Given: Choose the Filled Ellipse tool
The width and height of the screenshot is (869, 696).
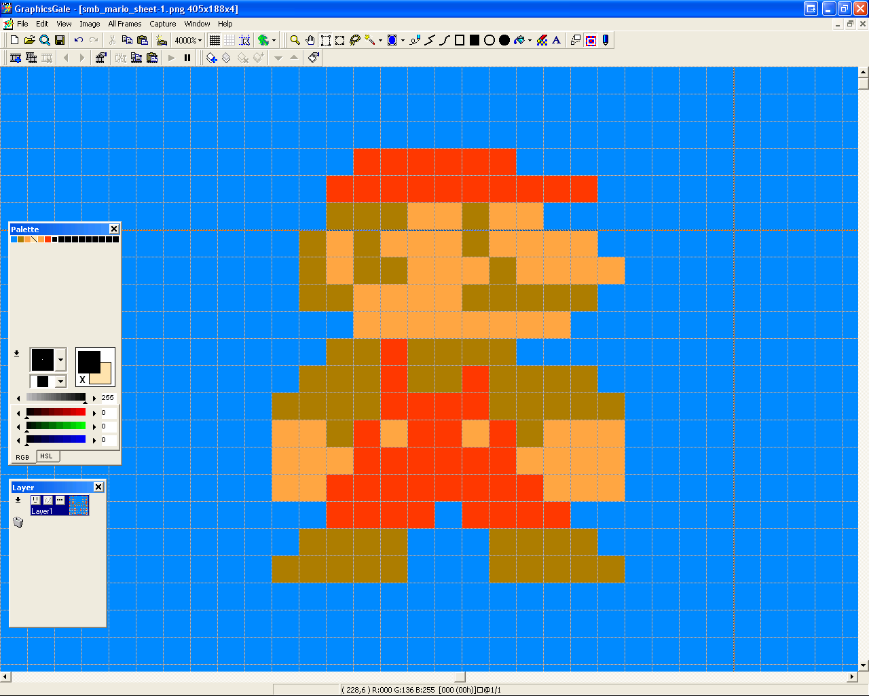Looking at the screenshot, I should (x=504, y=41).
